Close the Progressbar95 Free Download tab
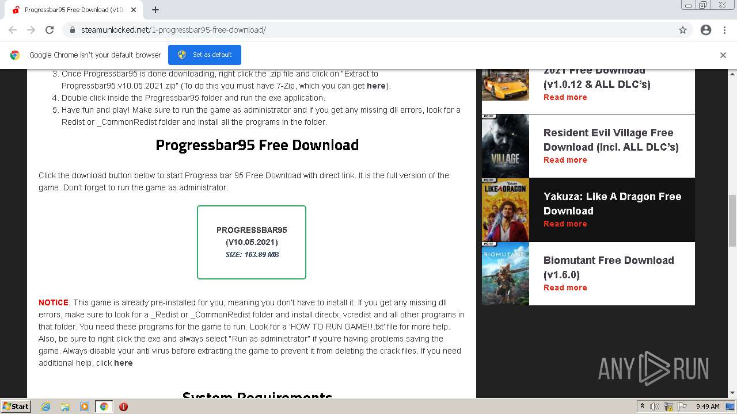 click(x=134, y=10)
